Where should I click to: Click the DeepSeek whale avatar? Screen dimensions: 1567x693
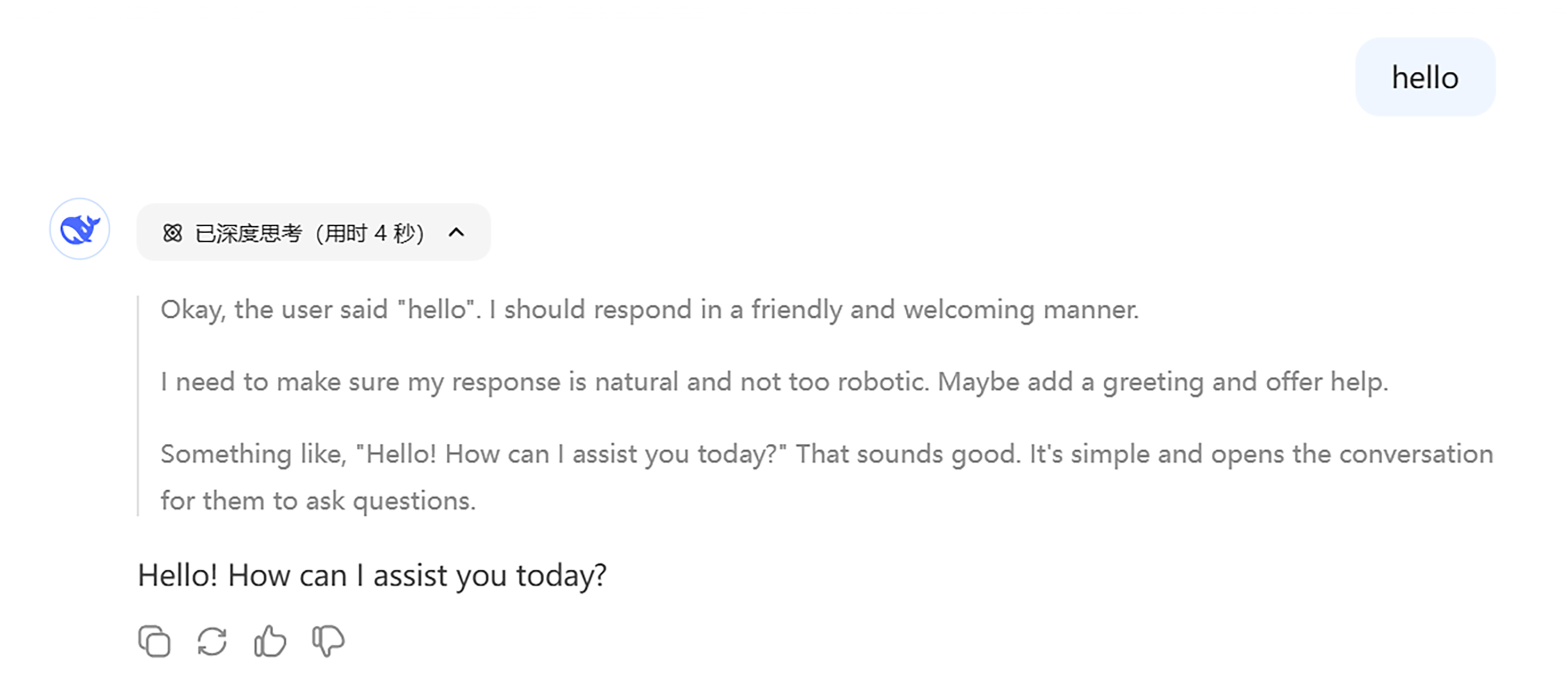click(x=80, y=229)
